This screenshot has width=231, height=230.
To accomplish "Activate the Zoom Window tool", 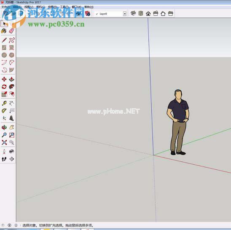I will (12, 135).
